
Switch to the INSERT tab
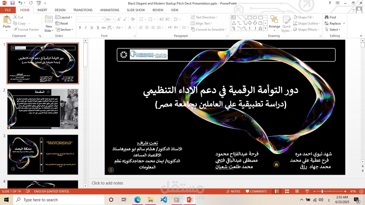tap(42, 10)
